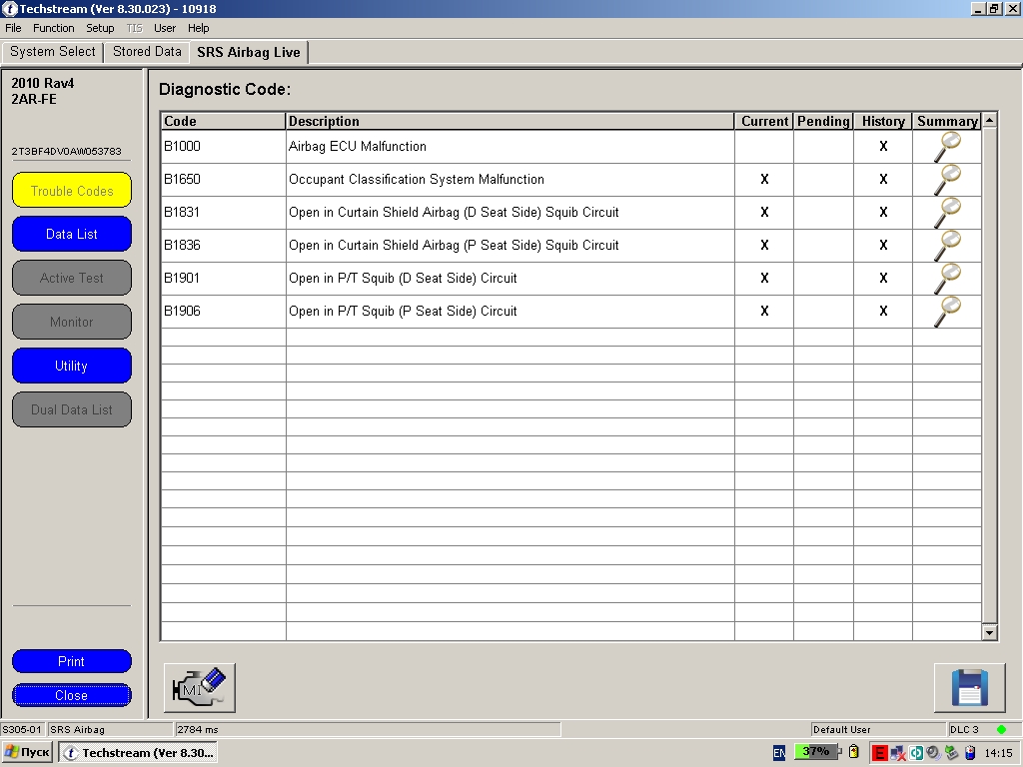Save data with the floppy disk icon
This screenshot has width=1023, height=767.
(969, 688)
